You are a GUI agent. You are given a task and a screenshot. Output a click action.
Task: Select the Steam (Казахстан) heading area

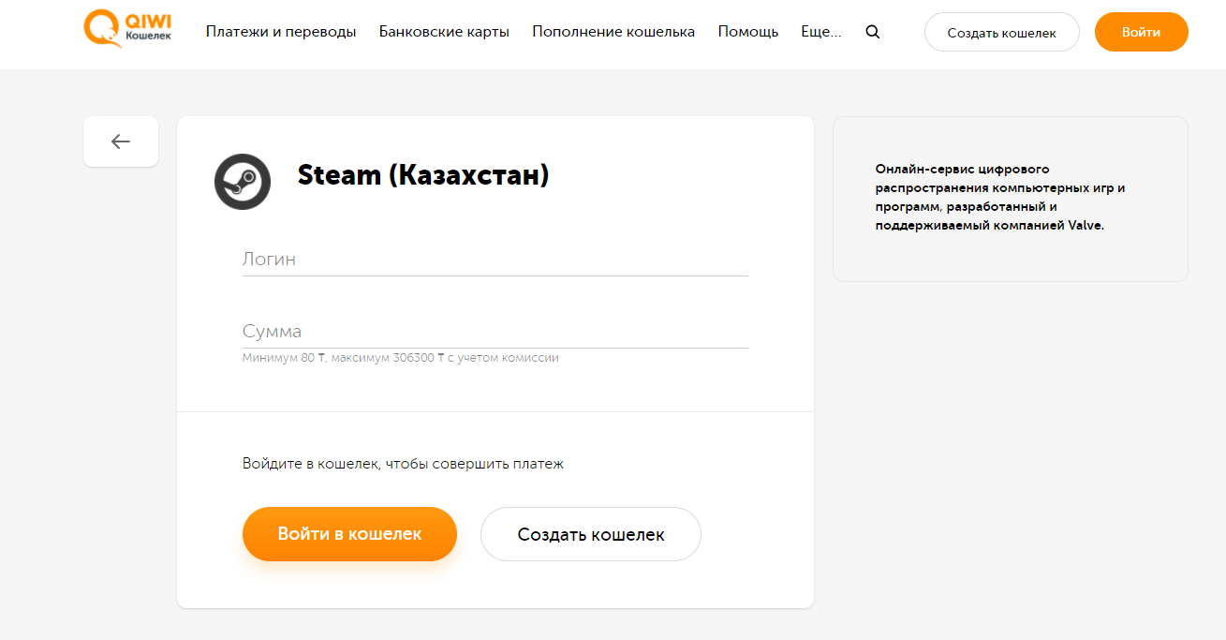423,175
